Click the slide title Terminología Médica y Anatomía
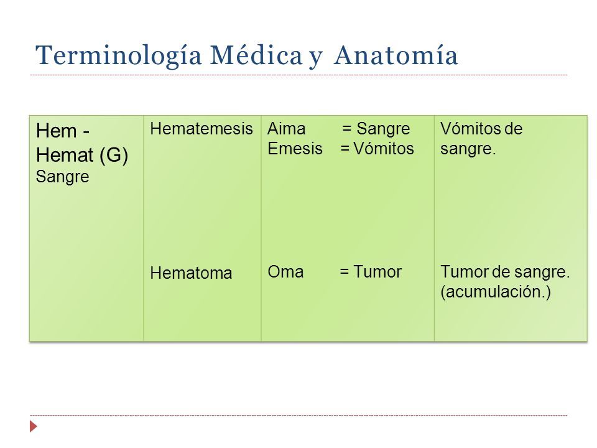The height and width of the screenshot is (448, 597). [247, 55]
